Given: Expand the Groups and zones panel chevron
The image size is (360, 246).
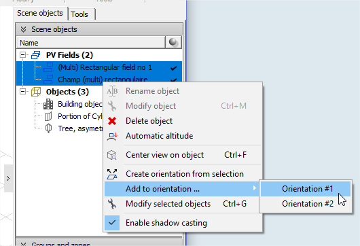Looking at the screenshot, I should (x=23, y=244).
